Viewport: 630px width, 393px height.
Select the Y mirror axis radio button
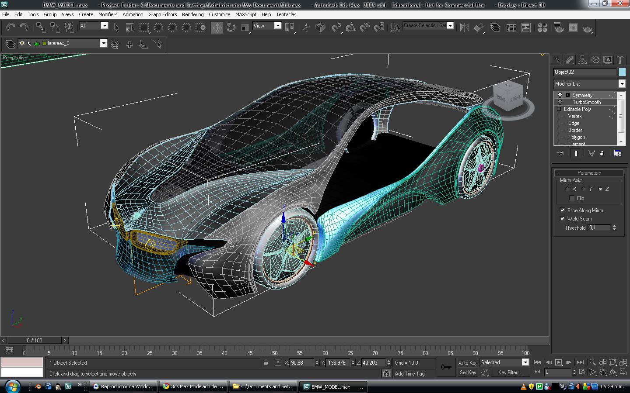point(584,189)
